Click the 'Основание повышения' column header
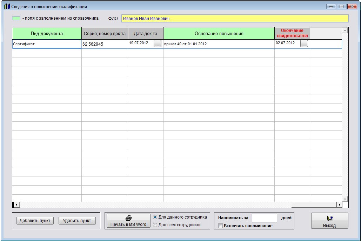 pos(219,34)
